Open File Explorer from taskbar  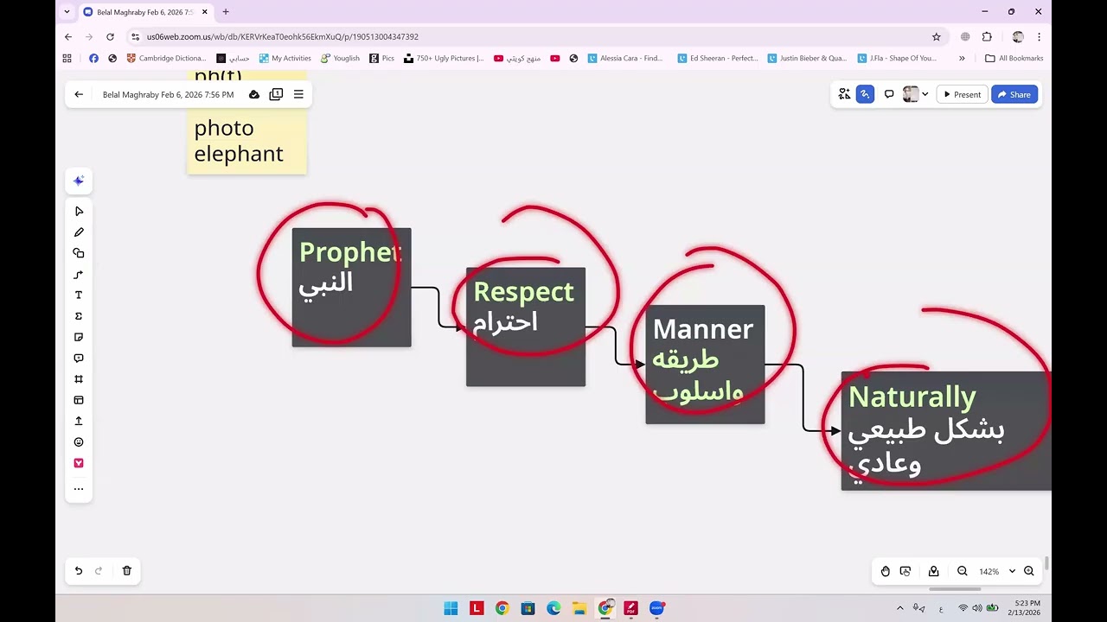coord(579,608)
